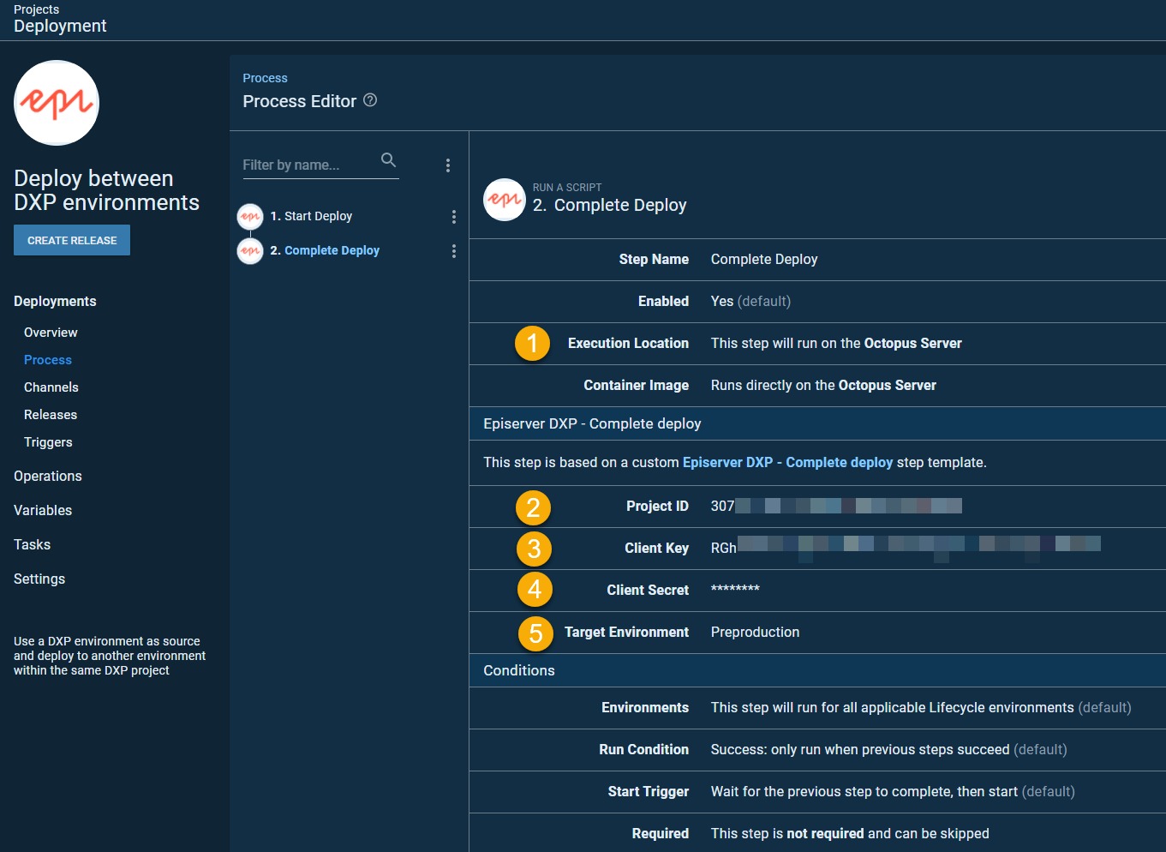The width and height of the screenshot is (1166, 852).
Task: Click the Complete Deploy header step icon
Action: (x=505, y=200)
